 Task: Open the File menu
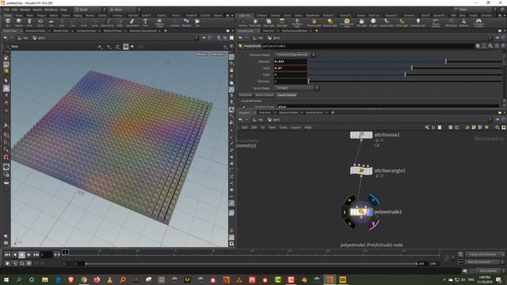[x=7, y=9]
